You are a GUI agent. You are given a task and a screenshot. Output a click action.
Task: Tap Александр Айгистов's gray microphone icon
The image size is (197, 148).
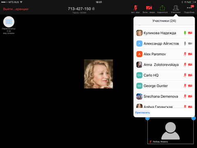coord(185,44)
